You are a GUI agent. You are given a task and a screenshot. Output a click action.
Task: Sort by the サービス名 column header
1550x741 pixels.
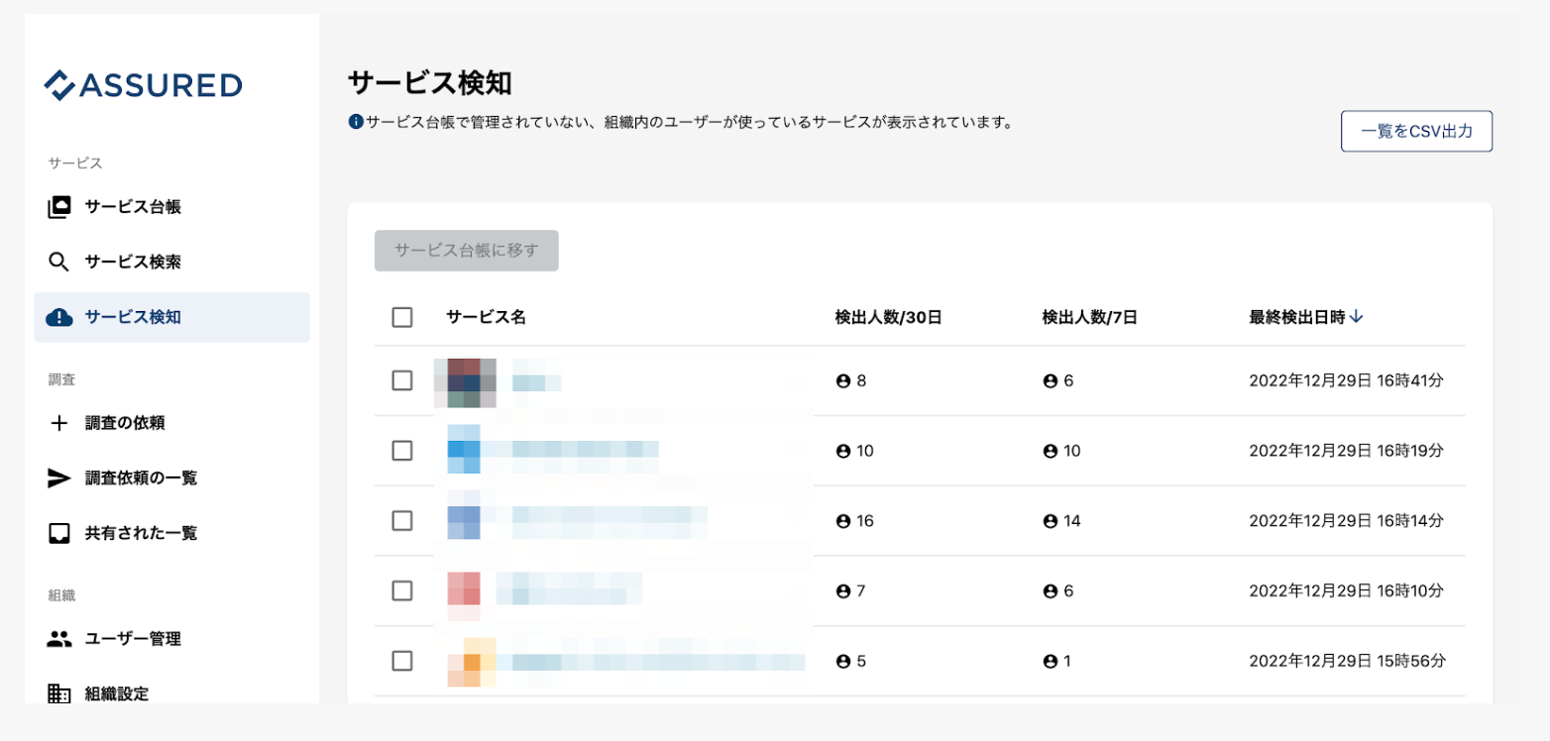pos(486,317)
